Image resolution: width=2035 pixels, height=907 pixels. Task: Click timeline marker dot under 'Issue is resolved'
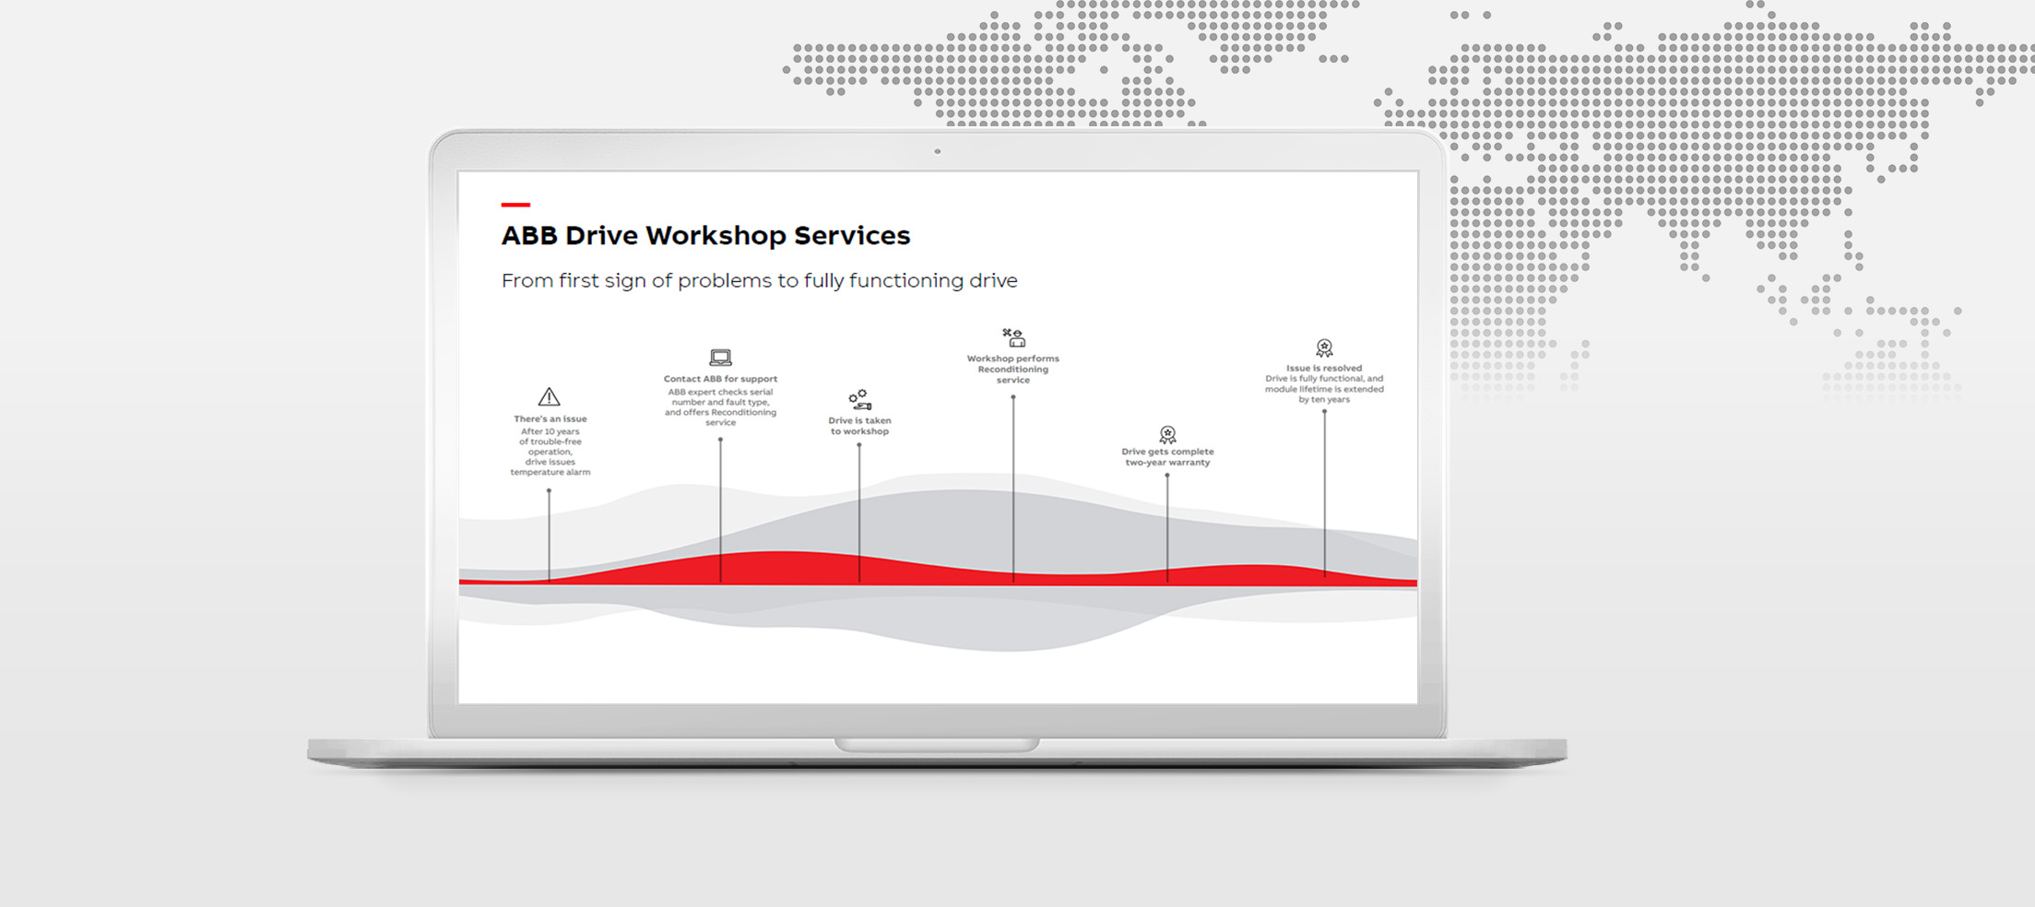point(1325,412)
